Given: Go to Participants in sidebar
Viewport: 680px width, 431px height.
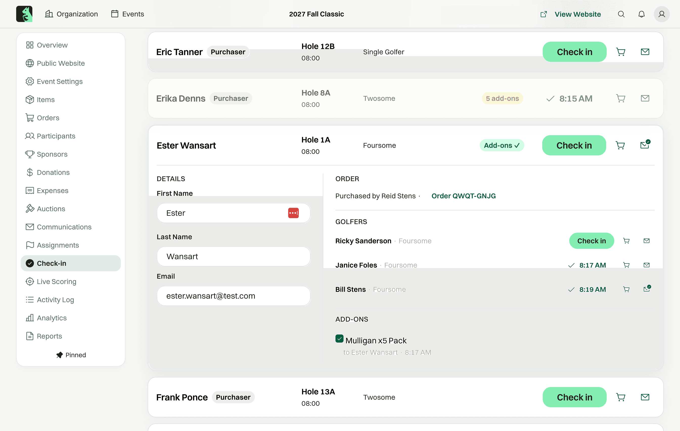Looking at the screenshot, I should pos(71,136).
